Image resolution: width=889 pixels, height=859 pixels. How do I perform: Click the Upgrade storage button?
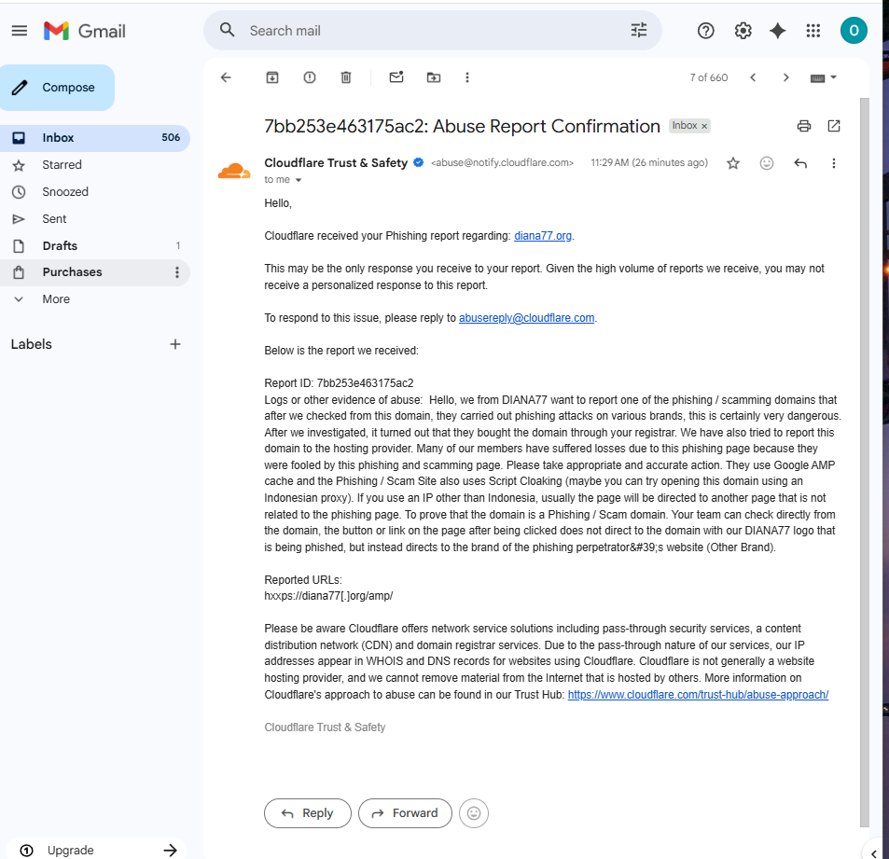pos(98,850)
